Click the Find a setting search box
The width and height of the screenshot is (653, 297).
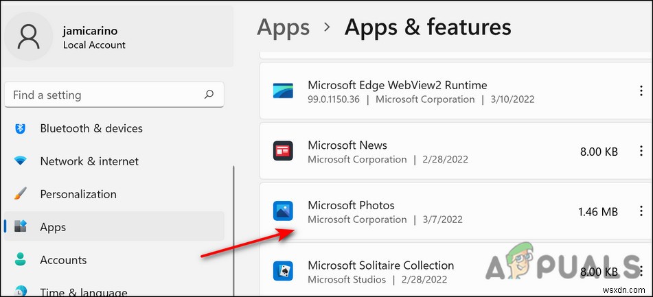coord(103,95)
